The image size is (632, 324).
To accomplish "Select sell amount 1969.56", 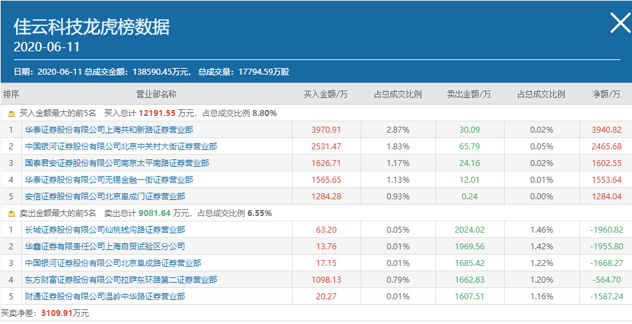I will click(469, 246).
